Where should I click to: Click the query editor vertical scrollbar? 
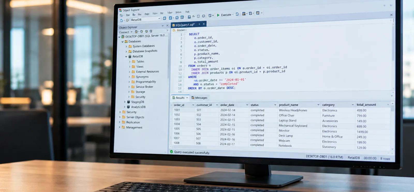[393, 56]
